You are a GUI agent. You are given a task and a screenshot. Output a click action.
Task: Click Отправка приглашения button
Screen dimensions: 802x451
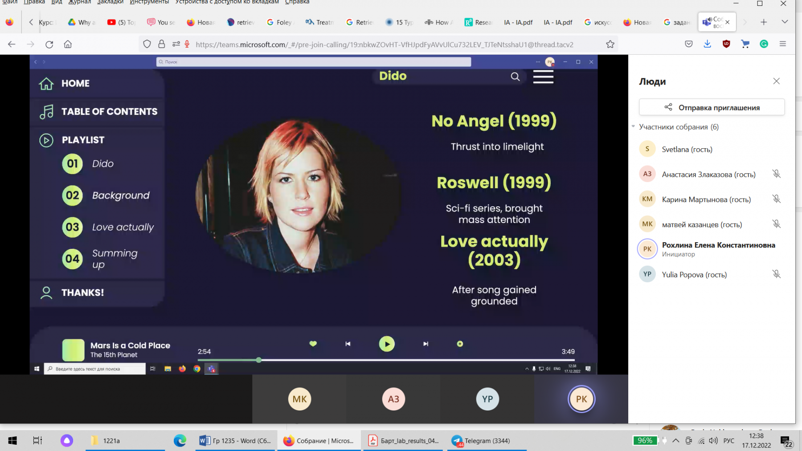click(x=712, y=107)
